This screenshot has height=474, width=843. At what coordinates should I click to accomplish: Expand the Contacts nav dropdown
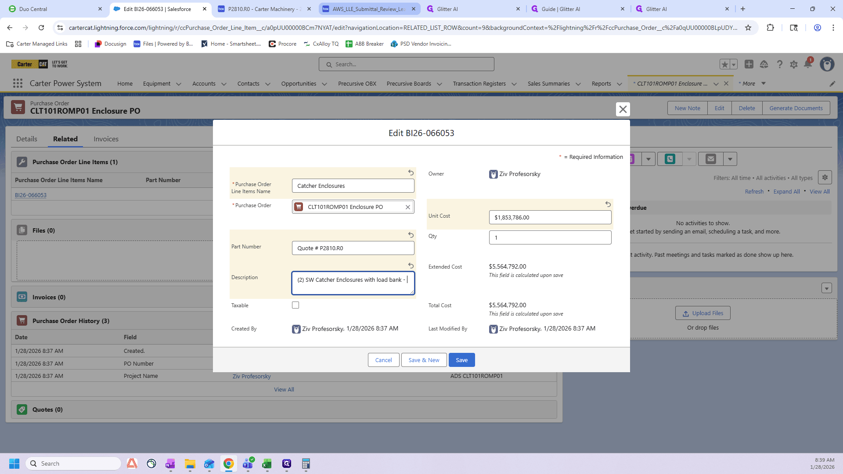268,84
